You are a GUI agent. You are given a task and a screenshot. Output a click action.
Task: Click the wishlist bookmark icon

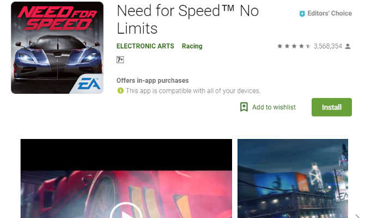pyautogui.click(x=244, y=107)
